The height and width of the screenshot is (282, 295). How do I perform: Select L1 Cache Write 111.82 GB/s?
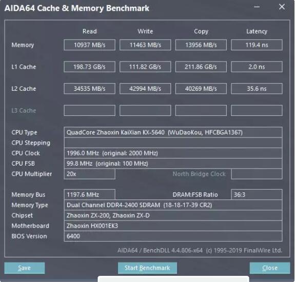pos(145,67)
